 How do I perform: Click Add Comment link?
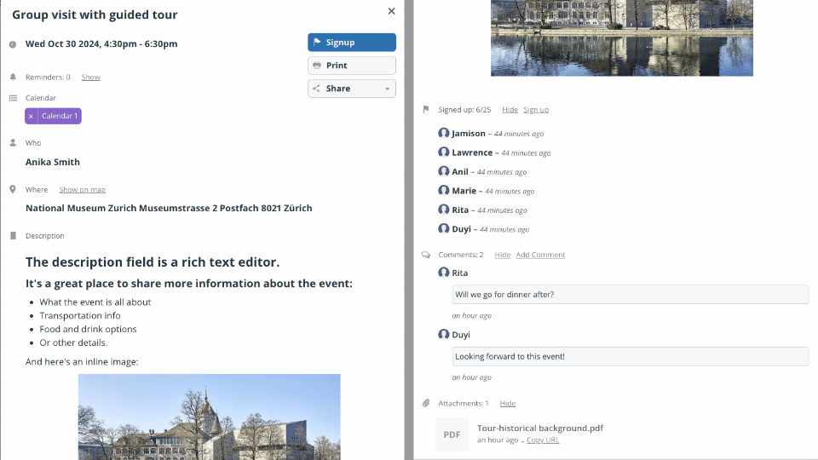click(x=540, y=255)
